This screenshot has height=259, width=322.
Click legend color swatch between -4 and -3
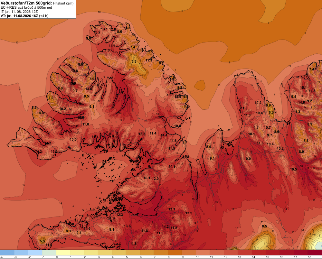coord(7,253)
